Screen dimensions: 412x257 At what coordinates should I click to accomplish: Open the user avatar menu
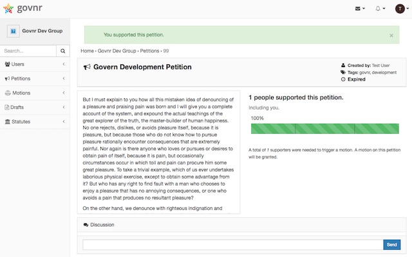coord(402,8)
